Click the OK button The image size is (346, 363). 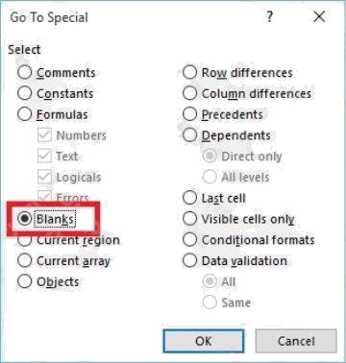coord(204,341)
